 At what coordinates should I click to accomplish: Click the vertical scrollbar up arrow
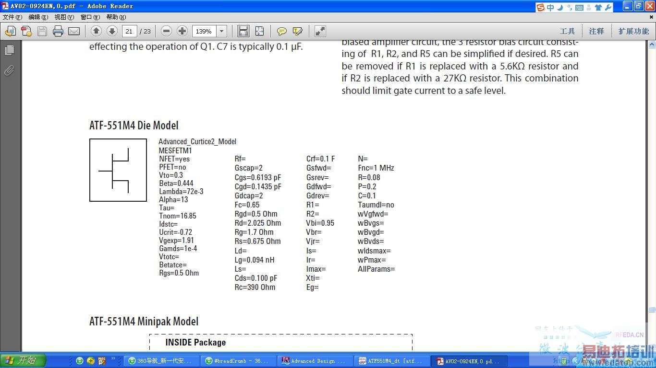[652, 45]
